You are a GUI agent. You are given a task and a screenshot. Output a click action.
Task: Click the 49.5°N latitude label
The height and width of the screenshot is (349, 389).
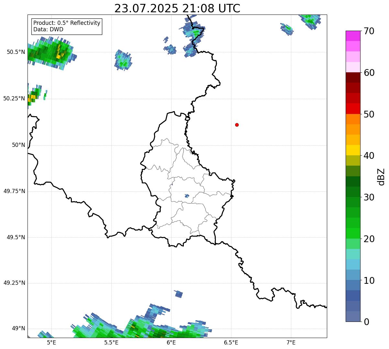pyautogui.click(x=16, y=237)
